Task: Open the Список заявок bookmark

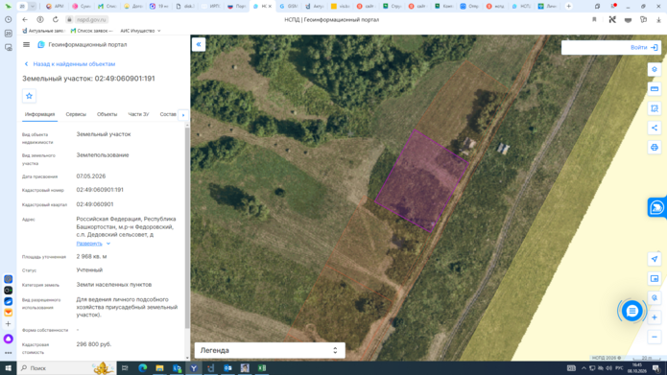Action: pyautogui.click(x=91, y=31)
